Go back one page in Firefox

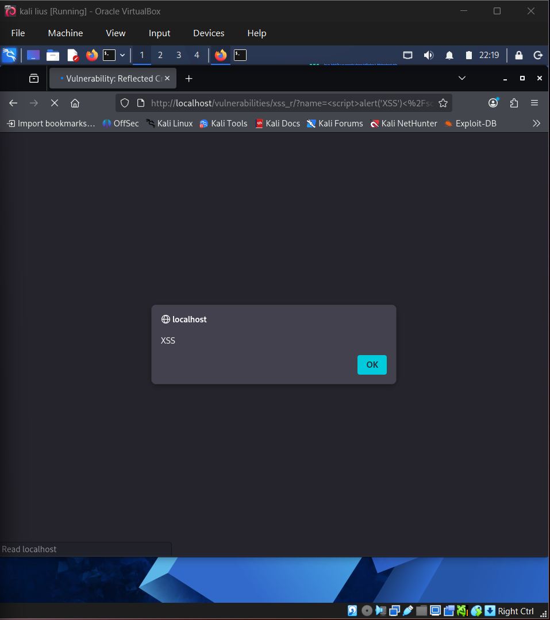coord(13,103)
